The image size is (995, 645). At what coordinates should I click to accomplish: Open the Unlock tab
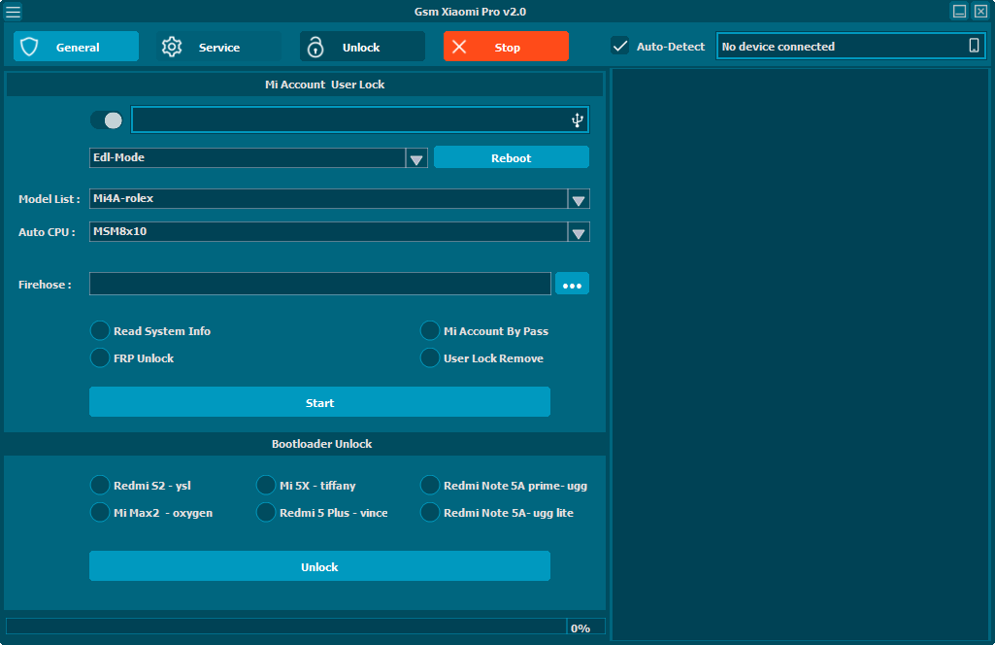pos(362,47)
